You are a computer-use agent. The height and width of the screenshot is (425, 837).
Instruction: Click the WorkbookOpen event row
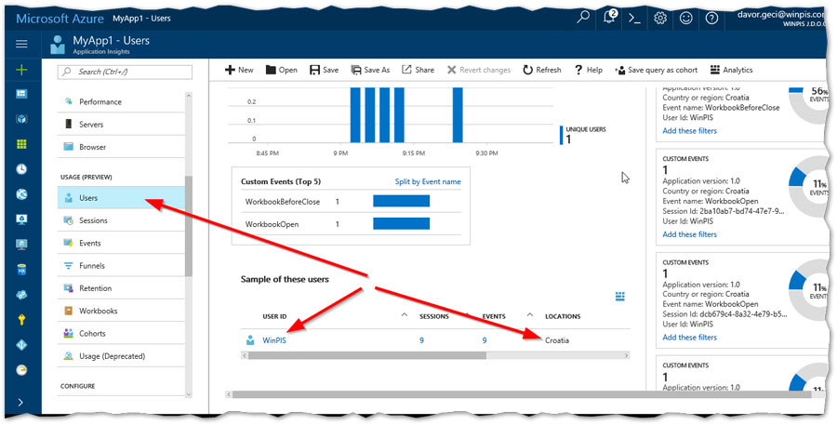pos(351,224)
